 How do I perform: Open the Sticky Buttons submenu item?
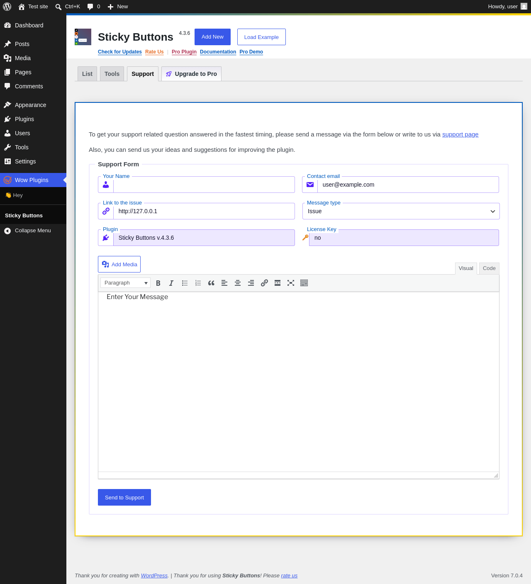tap(33, 216)
